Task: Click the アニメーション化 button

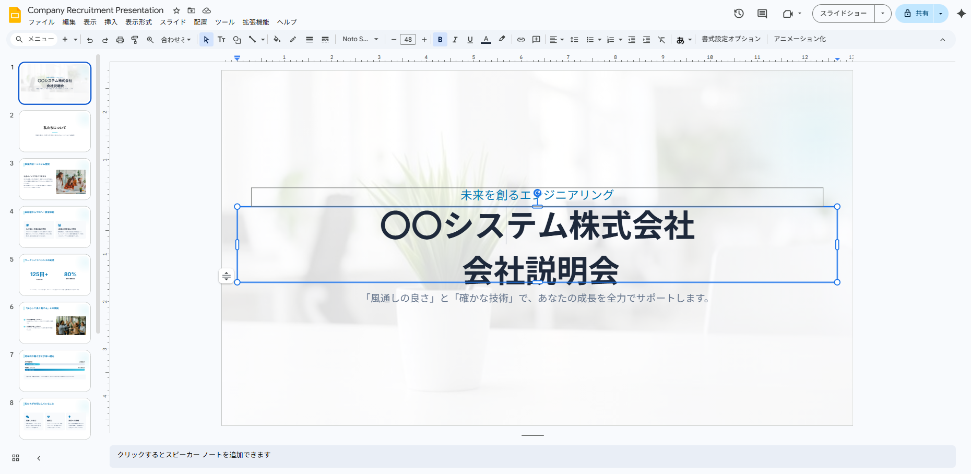Action: click(x=799, y=39)
